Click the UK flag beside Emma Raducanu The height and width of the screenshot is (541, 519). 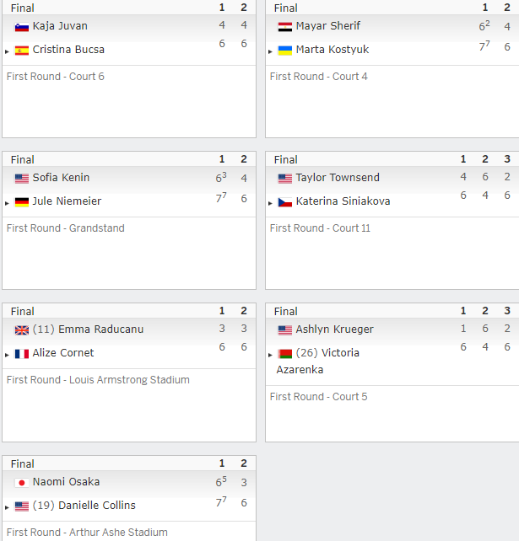pos(22,330)
